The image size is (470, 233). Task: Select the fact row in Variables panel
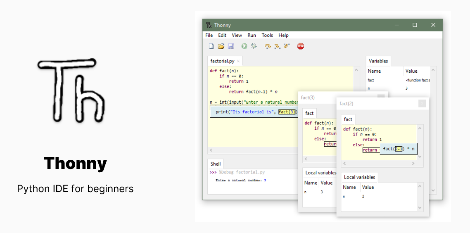[x=399, y=80]
